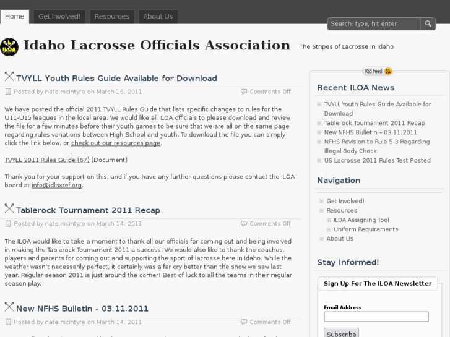Click the Navigation sidebar heading

(339, 181)
